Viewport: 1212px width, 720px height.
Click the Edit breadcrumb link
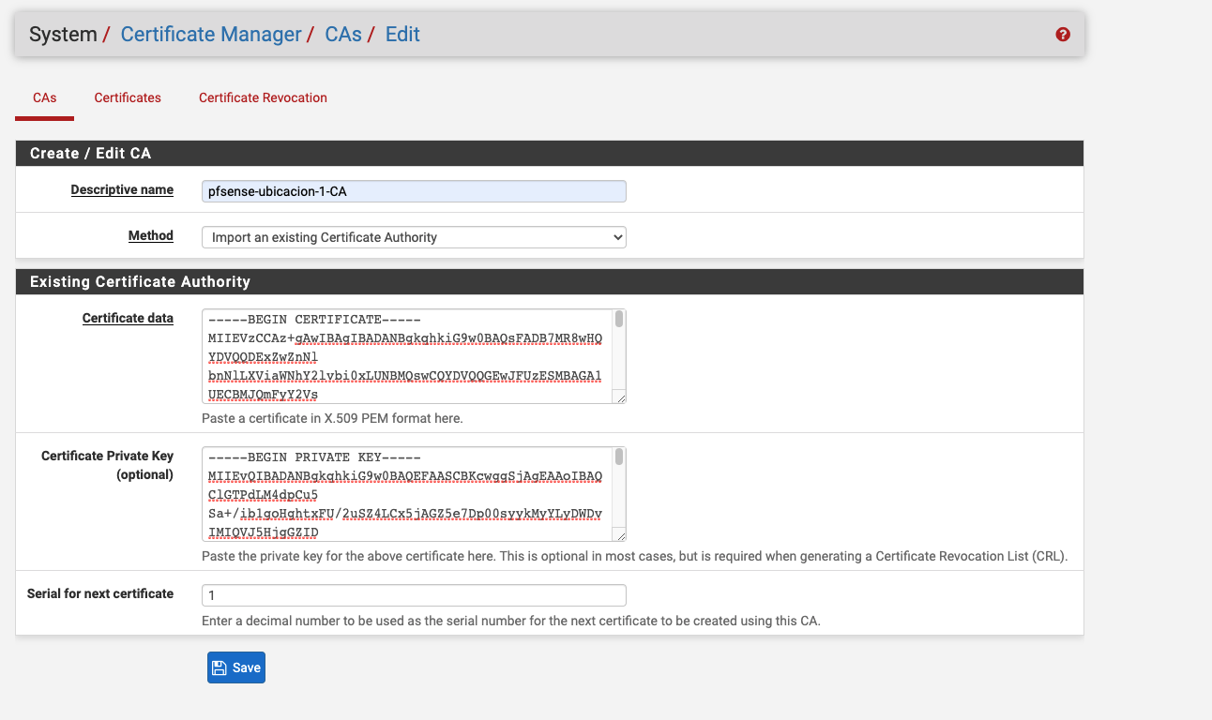402,35
